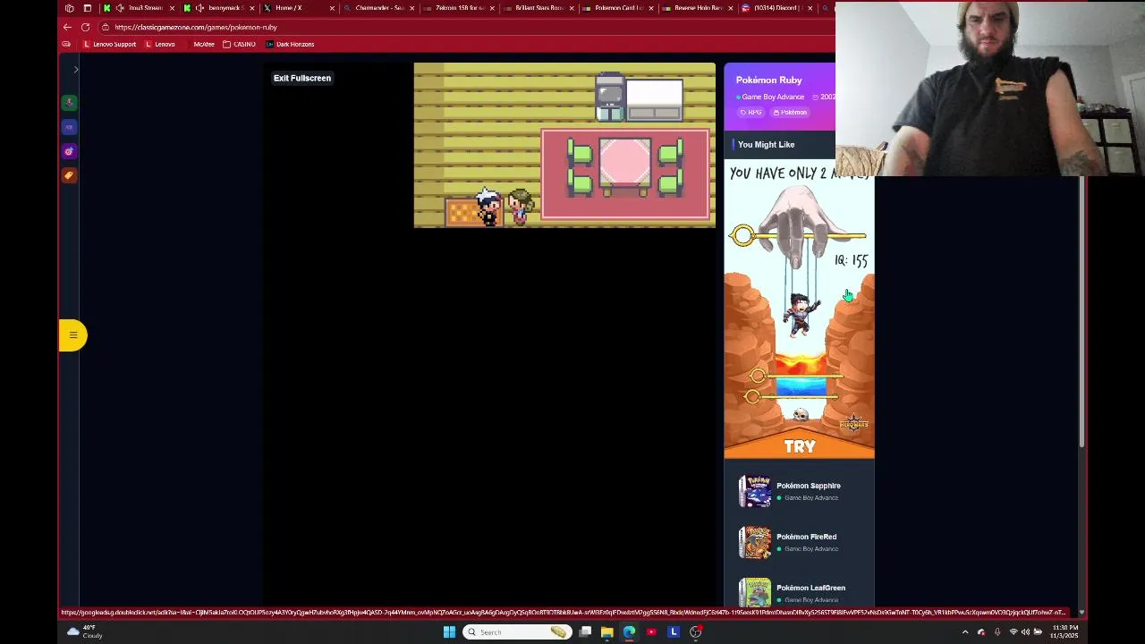Image resolution: width=1145 pixels, height=644 pixels.
Task: Open volume control from tray speaker icon
Action: [1025, 632]
